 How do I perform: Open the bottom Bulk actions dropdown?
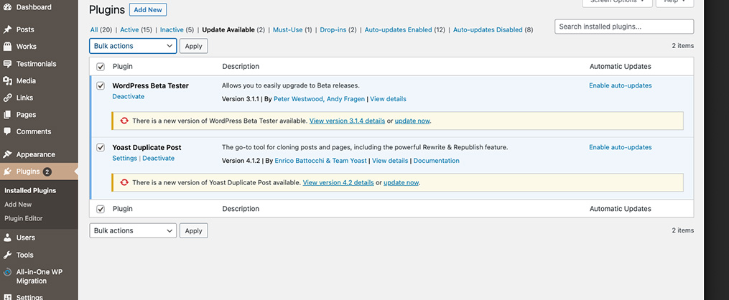point(133,231)
